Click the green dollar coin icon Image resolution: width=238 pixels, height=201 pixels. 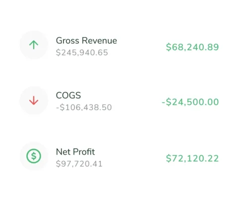34,156
